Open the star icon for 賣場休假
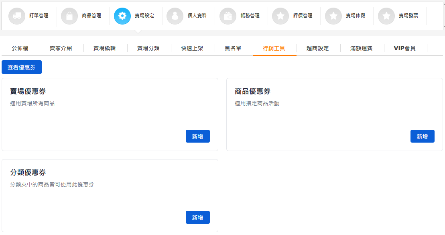Viewport: 445px width, 235px height. click(333, 16)
